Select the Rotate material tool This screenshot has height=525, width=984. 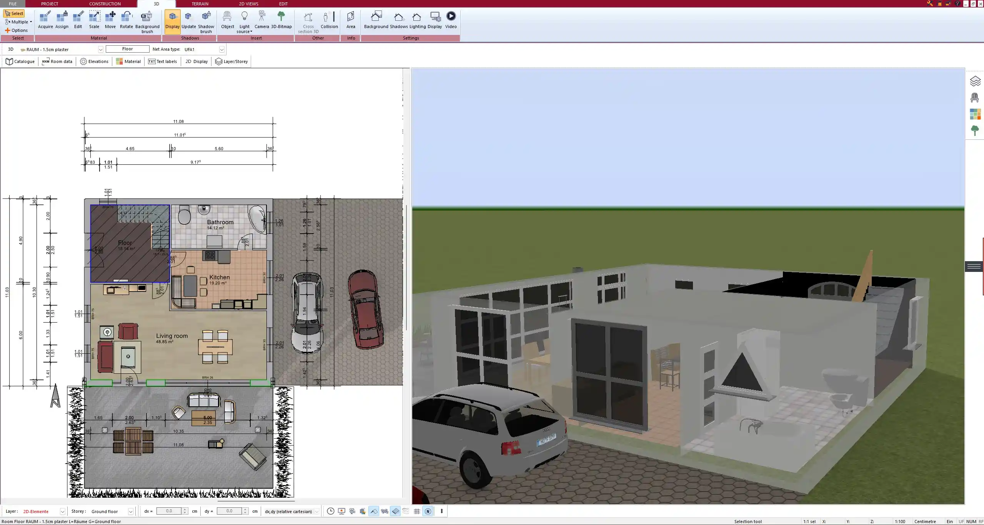pyautogui.click(x=127, y=20)
